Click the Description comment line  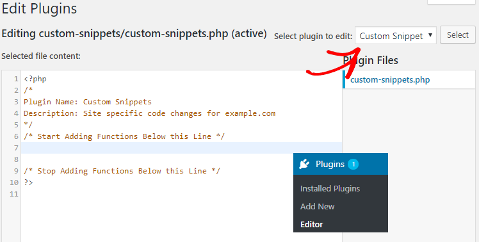[x=150, y=113]
